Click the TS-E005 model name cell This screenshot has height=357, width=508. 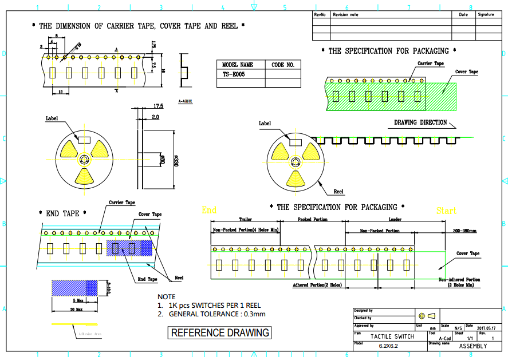pyautogui.click(x=241, y=74)
